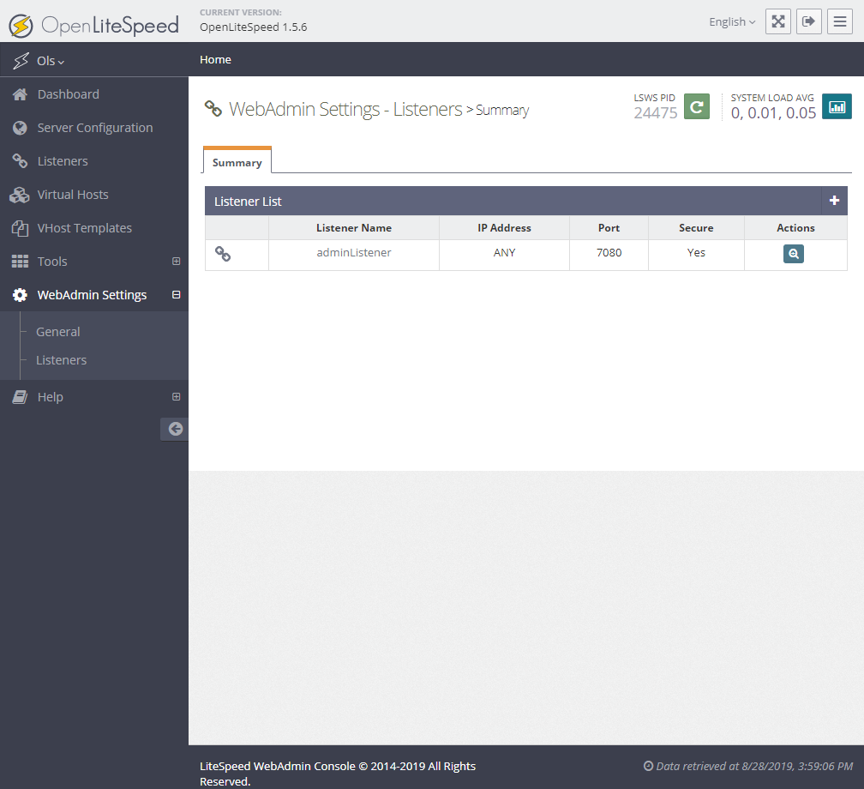Click the WebAdmin Settings gear icon
The height and width of the screenshot is (789, 864).
coord(20,295)
